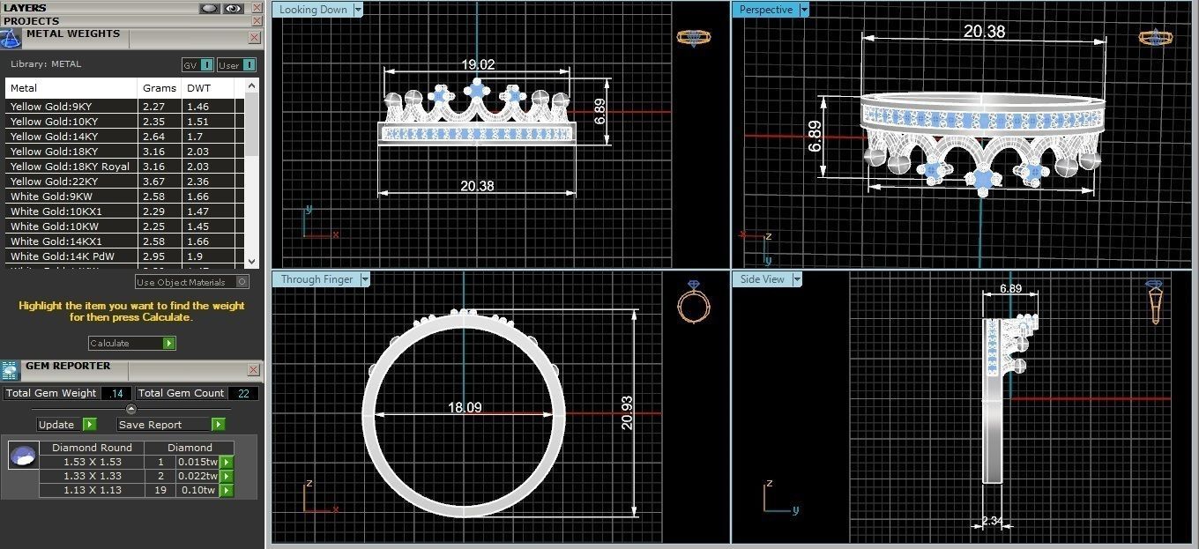This screenshot has height=549, width=1199.
Task: Click the green arrow next to Update
Action: [x=90, y=424]
